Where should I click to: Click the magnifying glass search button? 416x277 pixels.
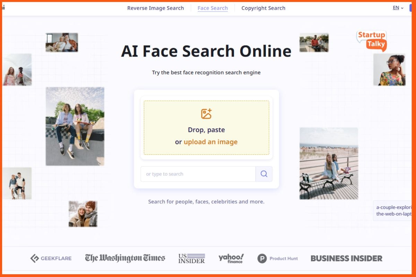tap(264, 174)
